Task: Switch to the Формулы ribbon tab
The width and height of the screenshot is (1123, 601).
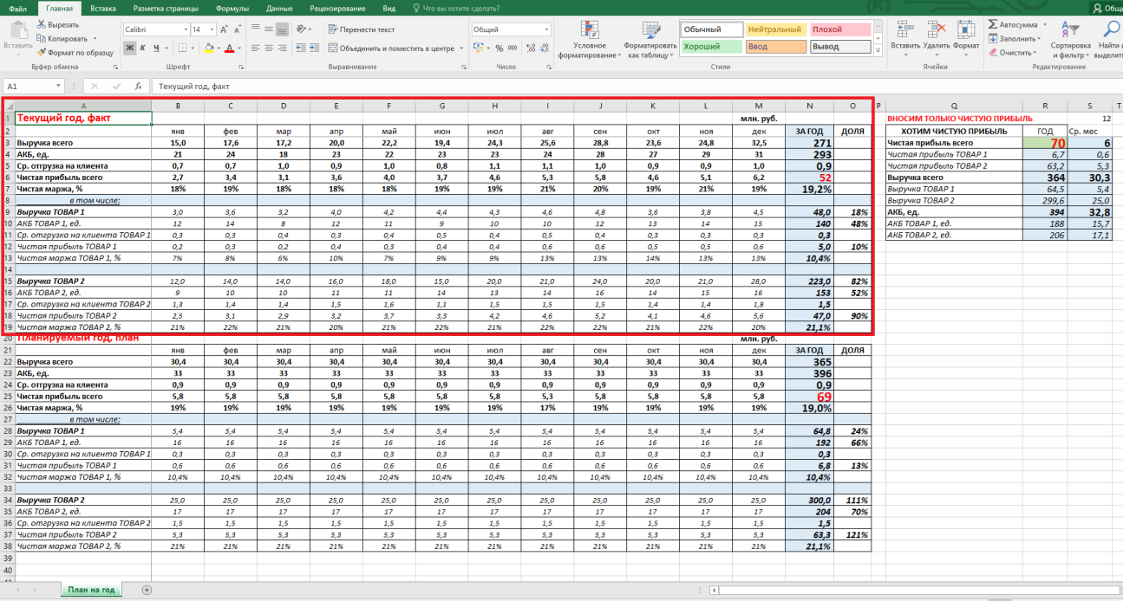Action: (232, 8)
